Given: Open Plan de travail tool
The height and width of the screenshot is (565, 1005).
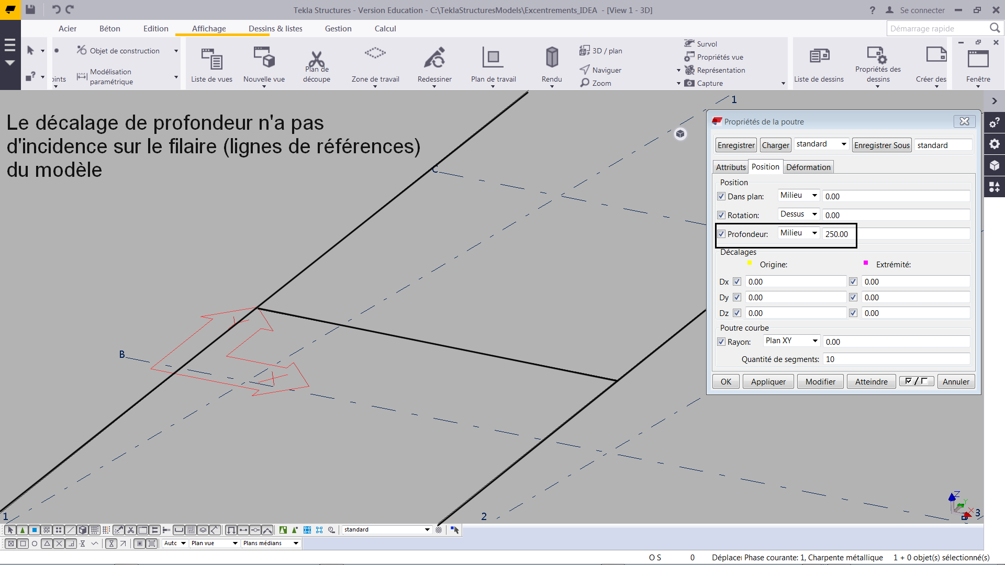Looking at the screenshot, I should (x=493, y=65).
